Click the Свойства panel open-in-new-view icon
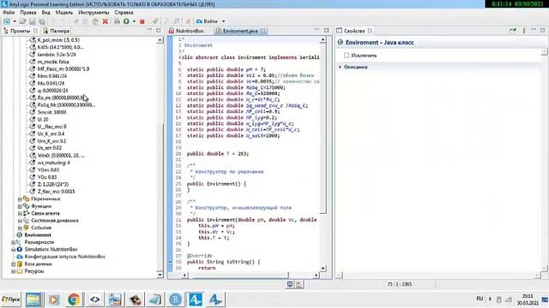This screenshot has height=308, width=549. point(513,31)
